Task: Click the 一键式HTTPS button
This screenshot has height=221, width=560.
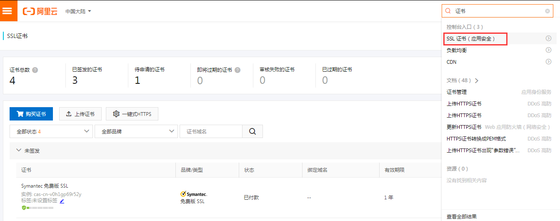Action: pyautogui.click(x=132, y=114)
